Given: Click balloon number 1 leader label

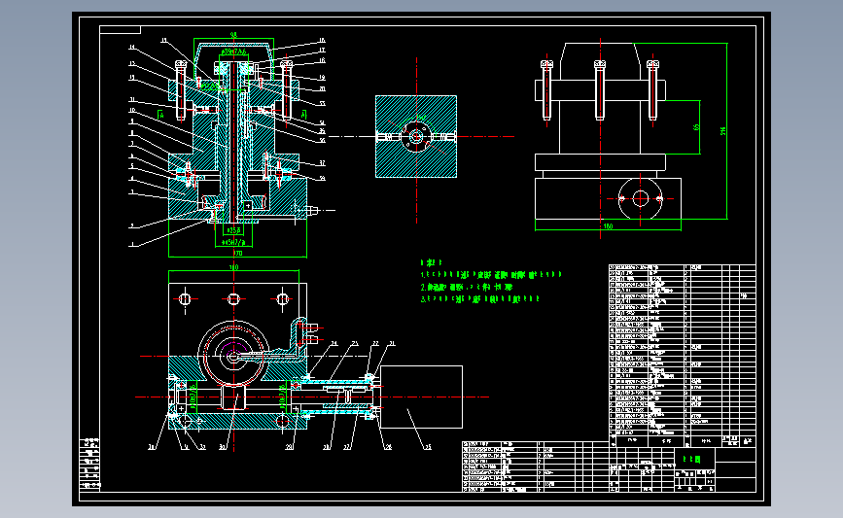Looking at the screenshot, I should [131, 245].
